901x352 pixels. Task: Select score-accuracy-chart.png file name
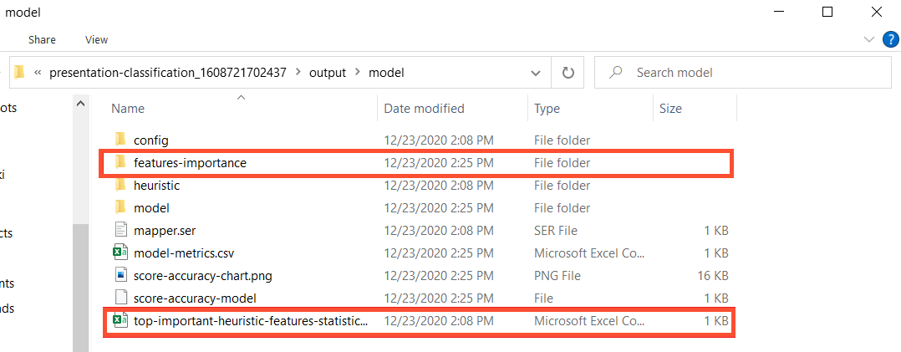coord(203,276)
